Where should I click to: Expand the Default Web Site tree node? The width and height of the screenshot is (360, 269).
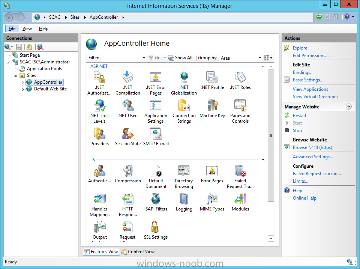22,89
